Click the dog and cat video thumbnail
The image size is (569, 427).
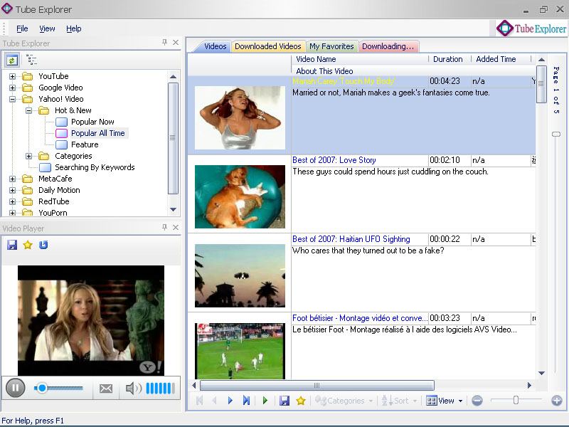pos(240,197)
